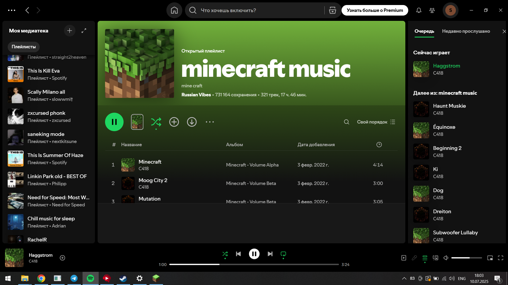Screen dimensions: 508x285
Task: Toggle shuffle in the bottom player bar
Action: 225,254
